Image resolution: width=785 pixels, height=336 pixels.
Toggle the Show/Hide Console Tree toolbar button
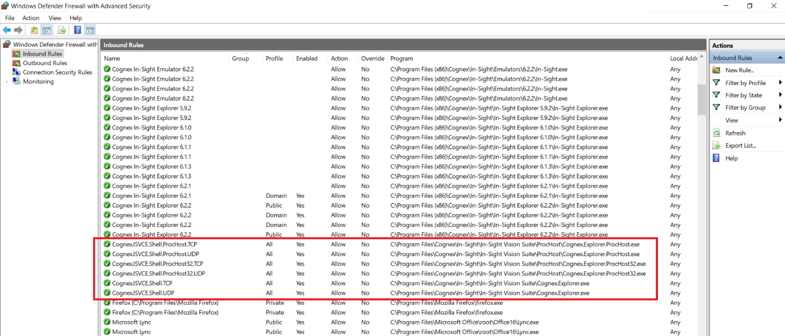[x=47, y=30]
